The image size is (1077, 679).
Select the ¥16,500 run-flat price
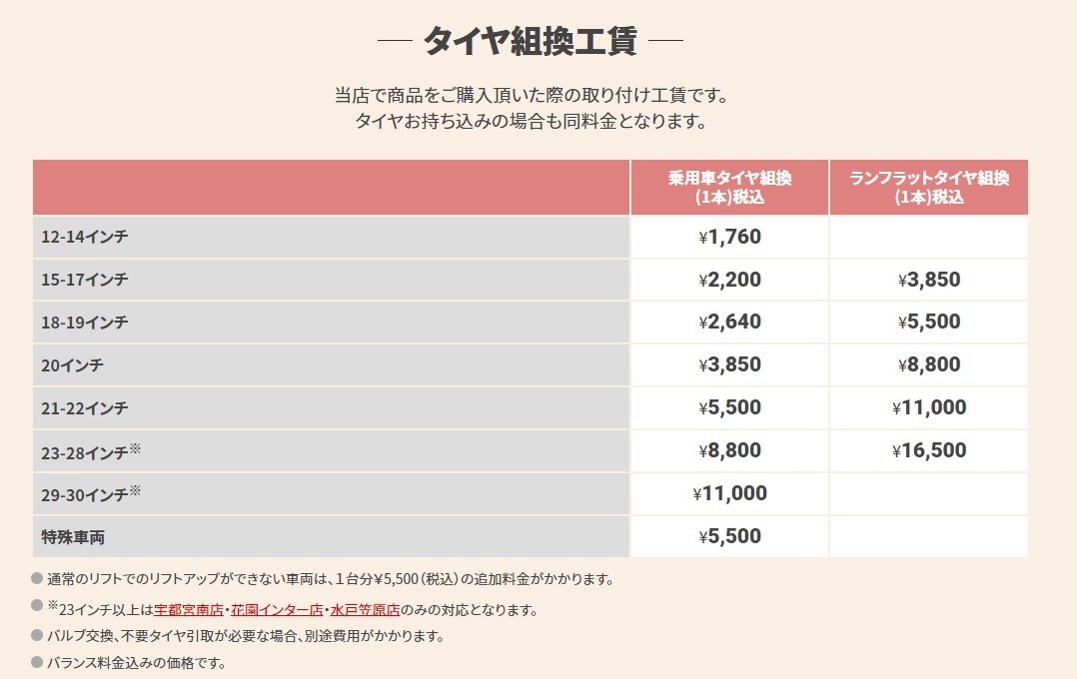coord(929,451)
